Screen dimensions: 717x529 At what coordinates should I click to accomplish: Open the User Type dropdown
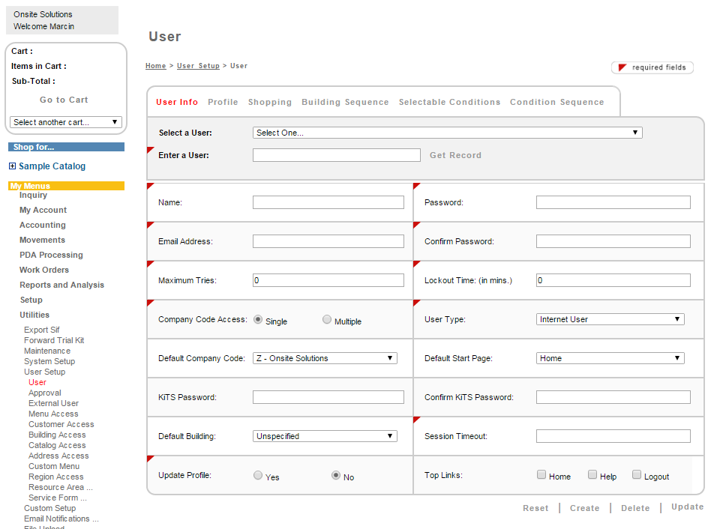[610, 319]
